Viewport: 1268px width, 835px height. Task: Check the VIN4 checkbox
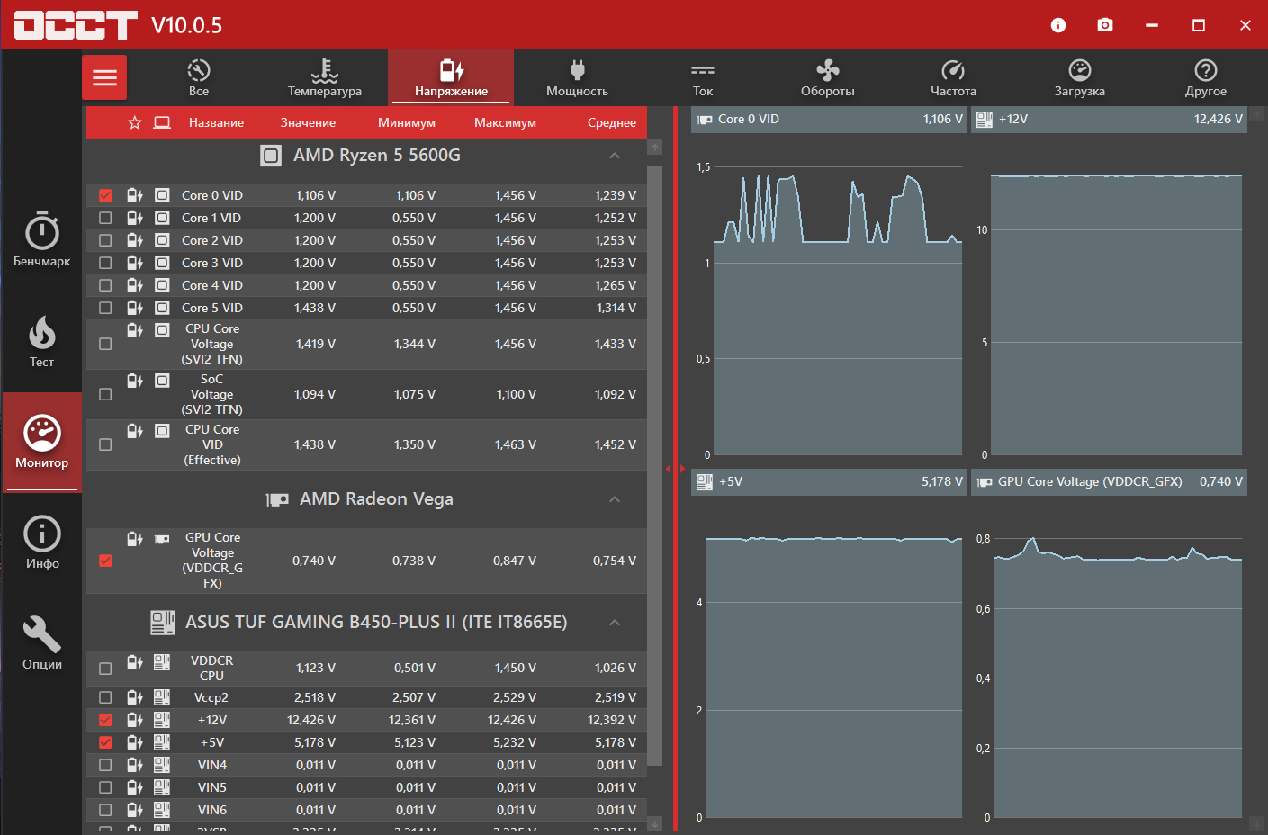tap(105, 765)
